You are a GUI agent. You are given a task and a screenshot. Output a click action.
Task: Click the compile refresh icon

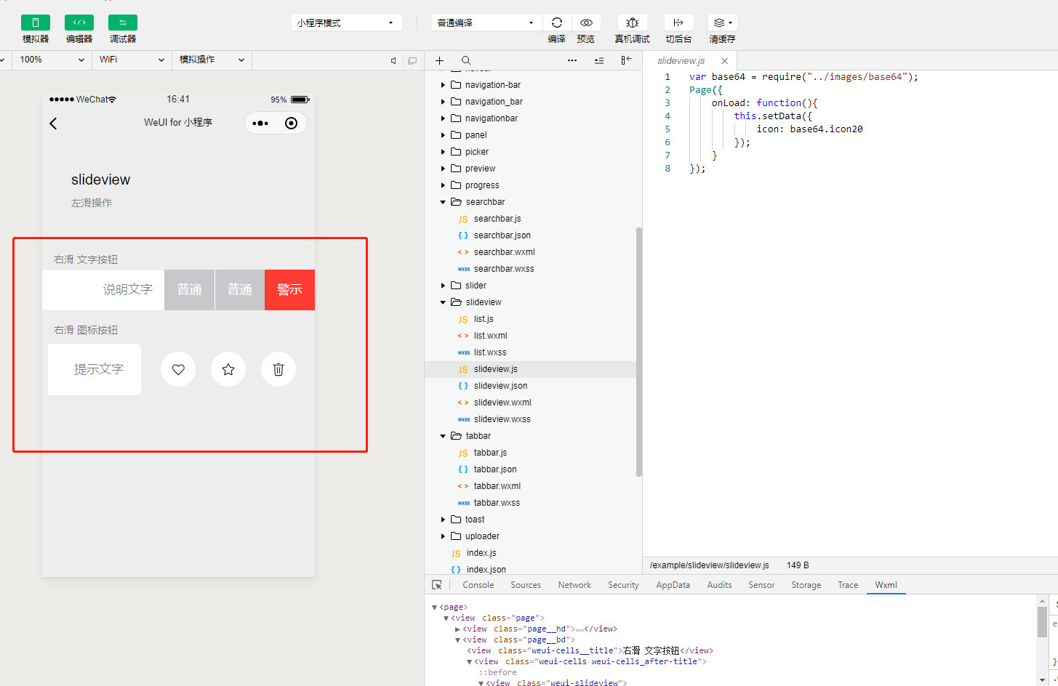[557, 23]
